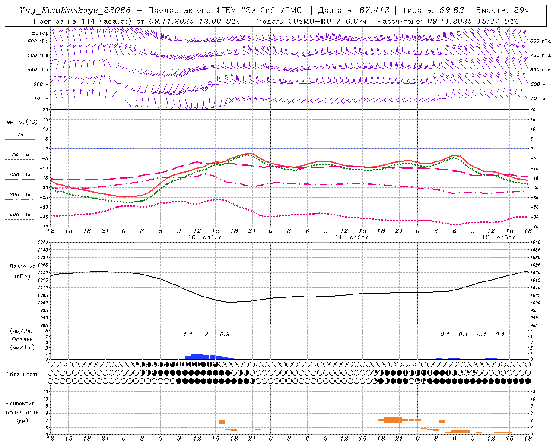The width and height of the screenshot is (553, 442).
Task: Click the tallest blue precipitation bar on 10 ноября
Action: coord(200,357)
